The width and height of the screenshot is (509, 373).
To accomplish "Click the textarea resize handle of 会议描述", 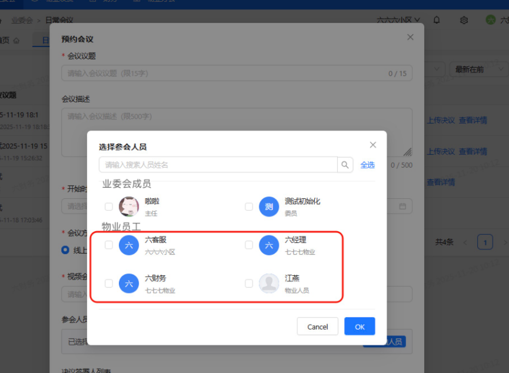I will coord(408,152).
